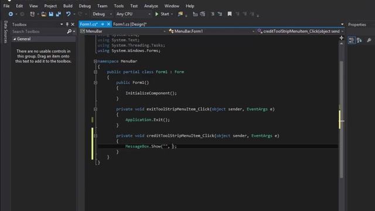The height and width of the screenshot is (211, 375).
Task: Click the Navigate Backward arrow icon
Action: pos(11,14)
